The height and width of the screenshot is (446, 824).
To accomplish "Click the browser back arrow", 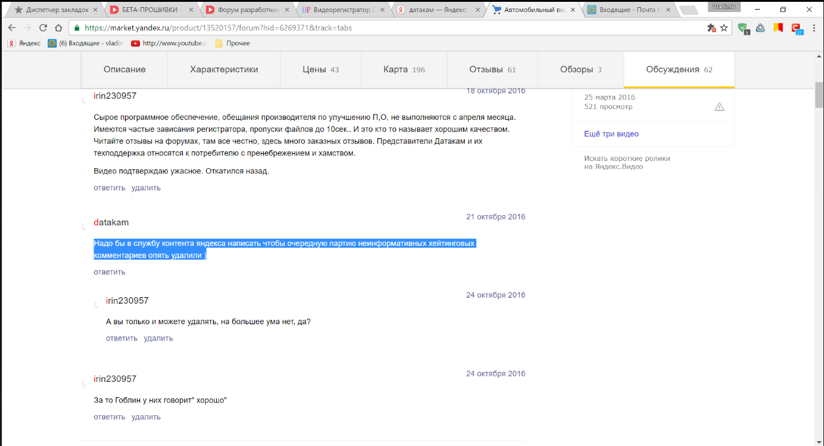I will click(11, 28).
